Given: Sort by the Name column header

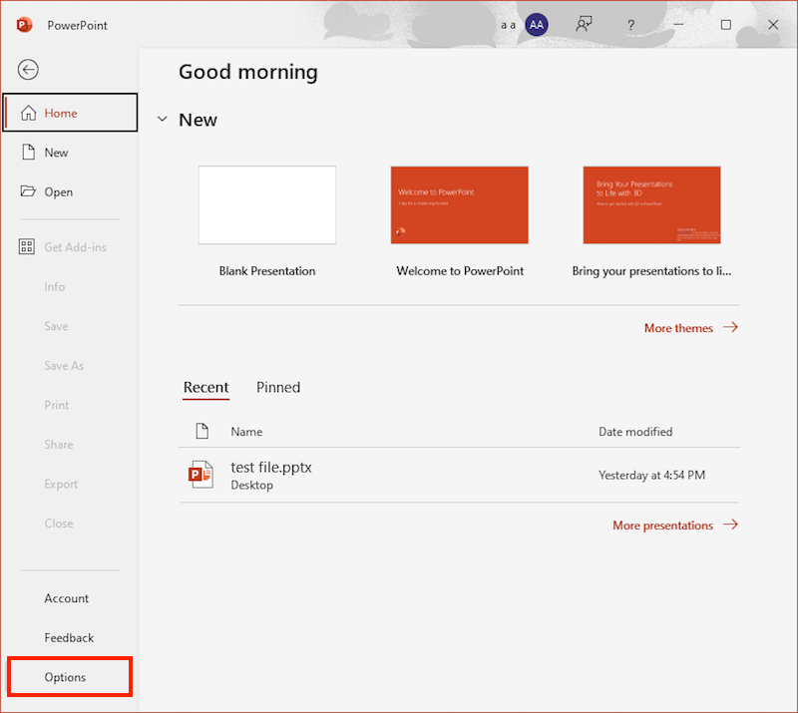Looking at the screenshot, I should 246,432.
